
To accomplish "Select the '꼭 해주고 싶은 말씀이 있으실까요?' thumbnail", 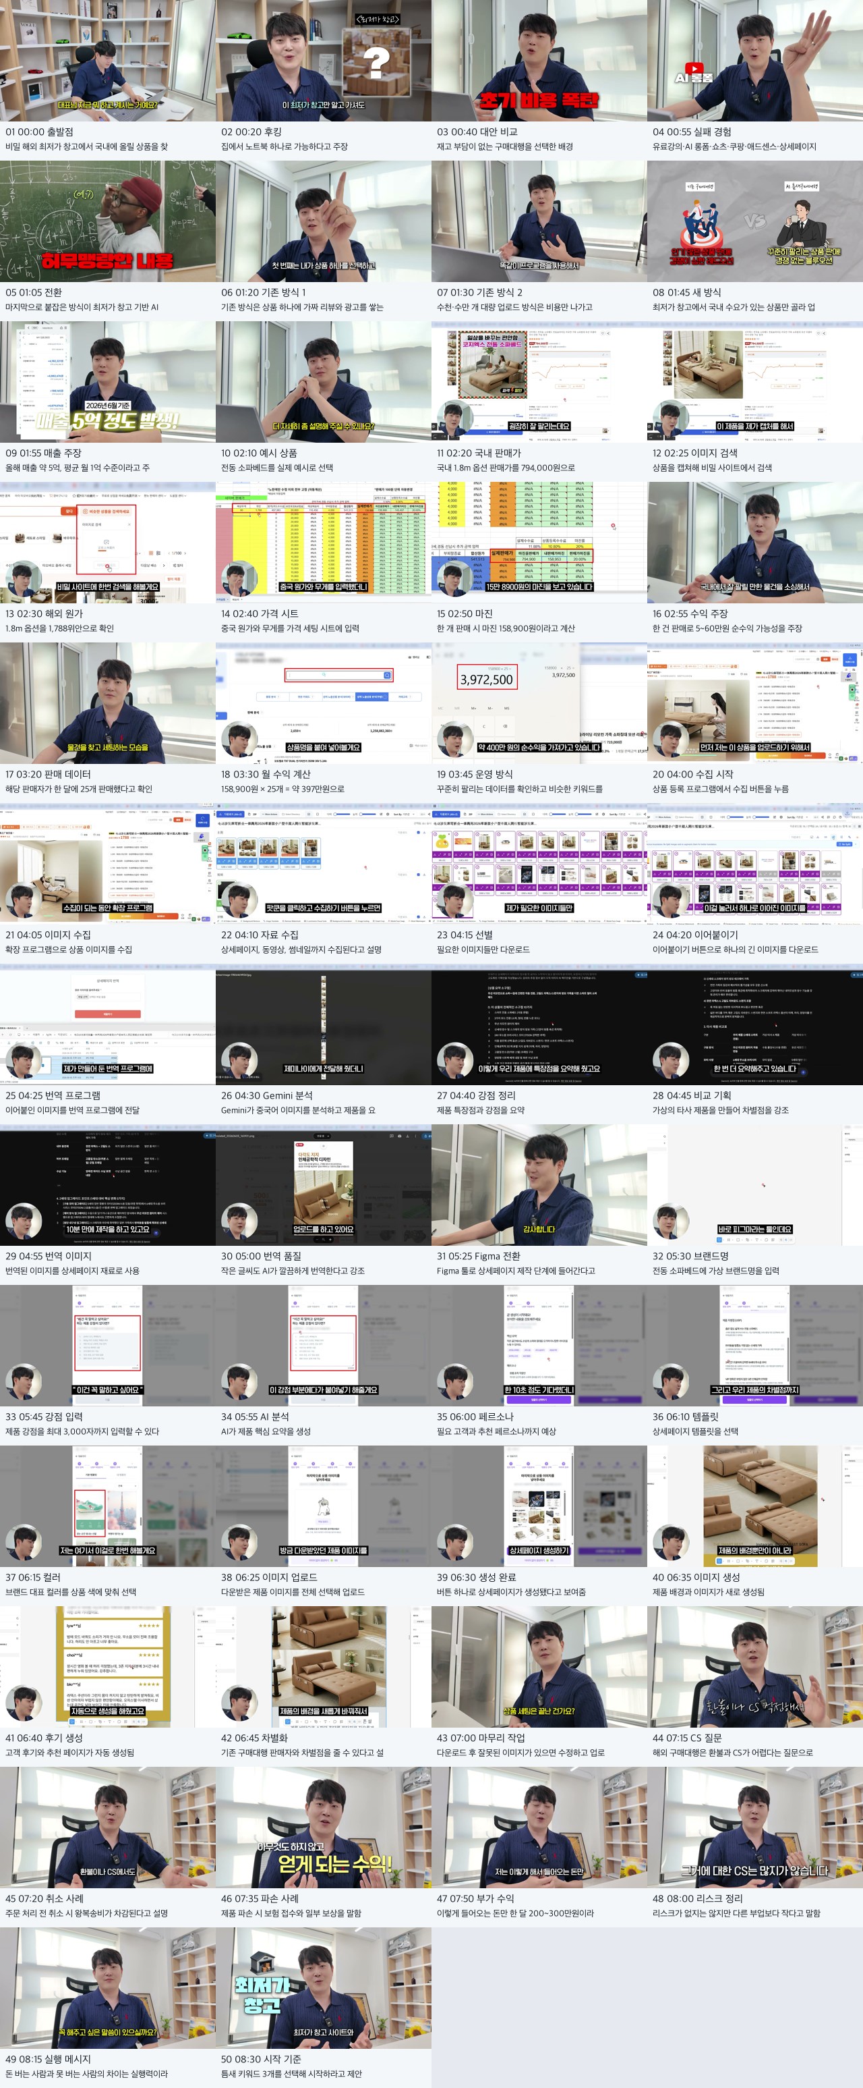I will pos(108,1988).
